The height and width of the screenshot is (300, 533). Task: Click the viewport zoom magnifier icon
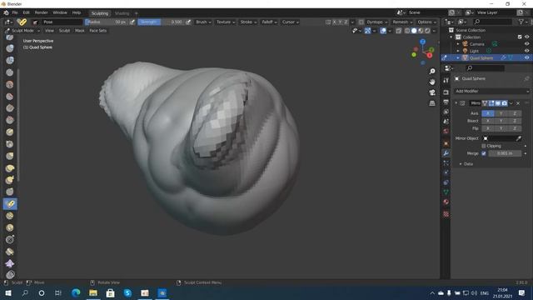[432, 72]
